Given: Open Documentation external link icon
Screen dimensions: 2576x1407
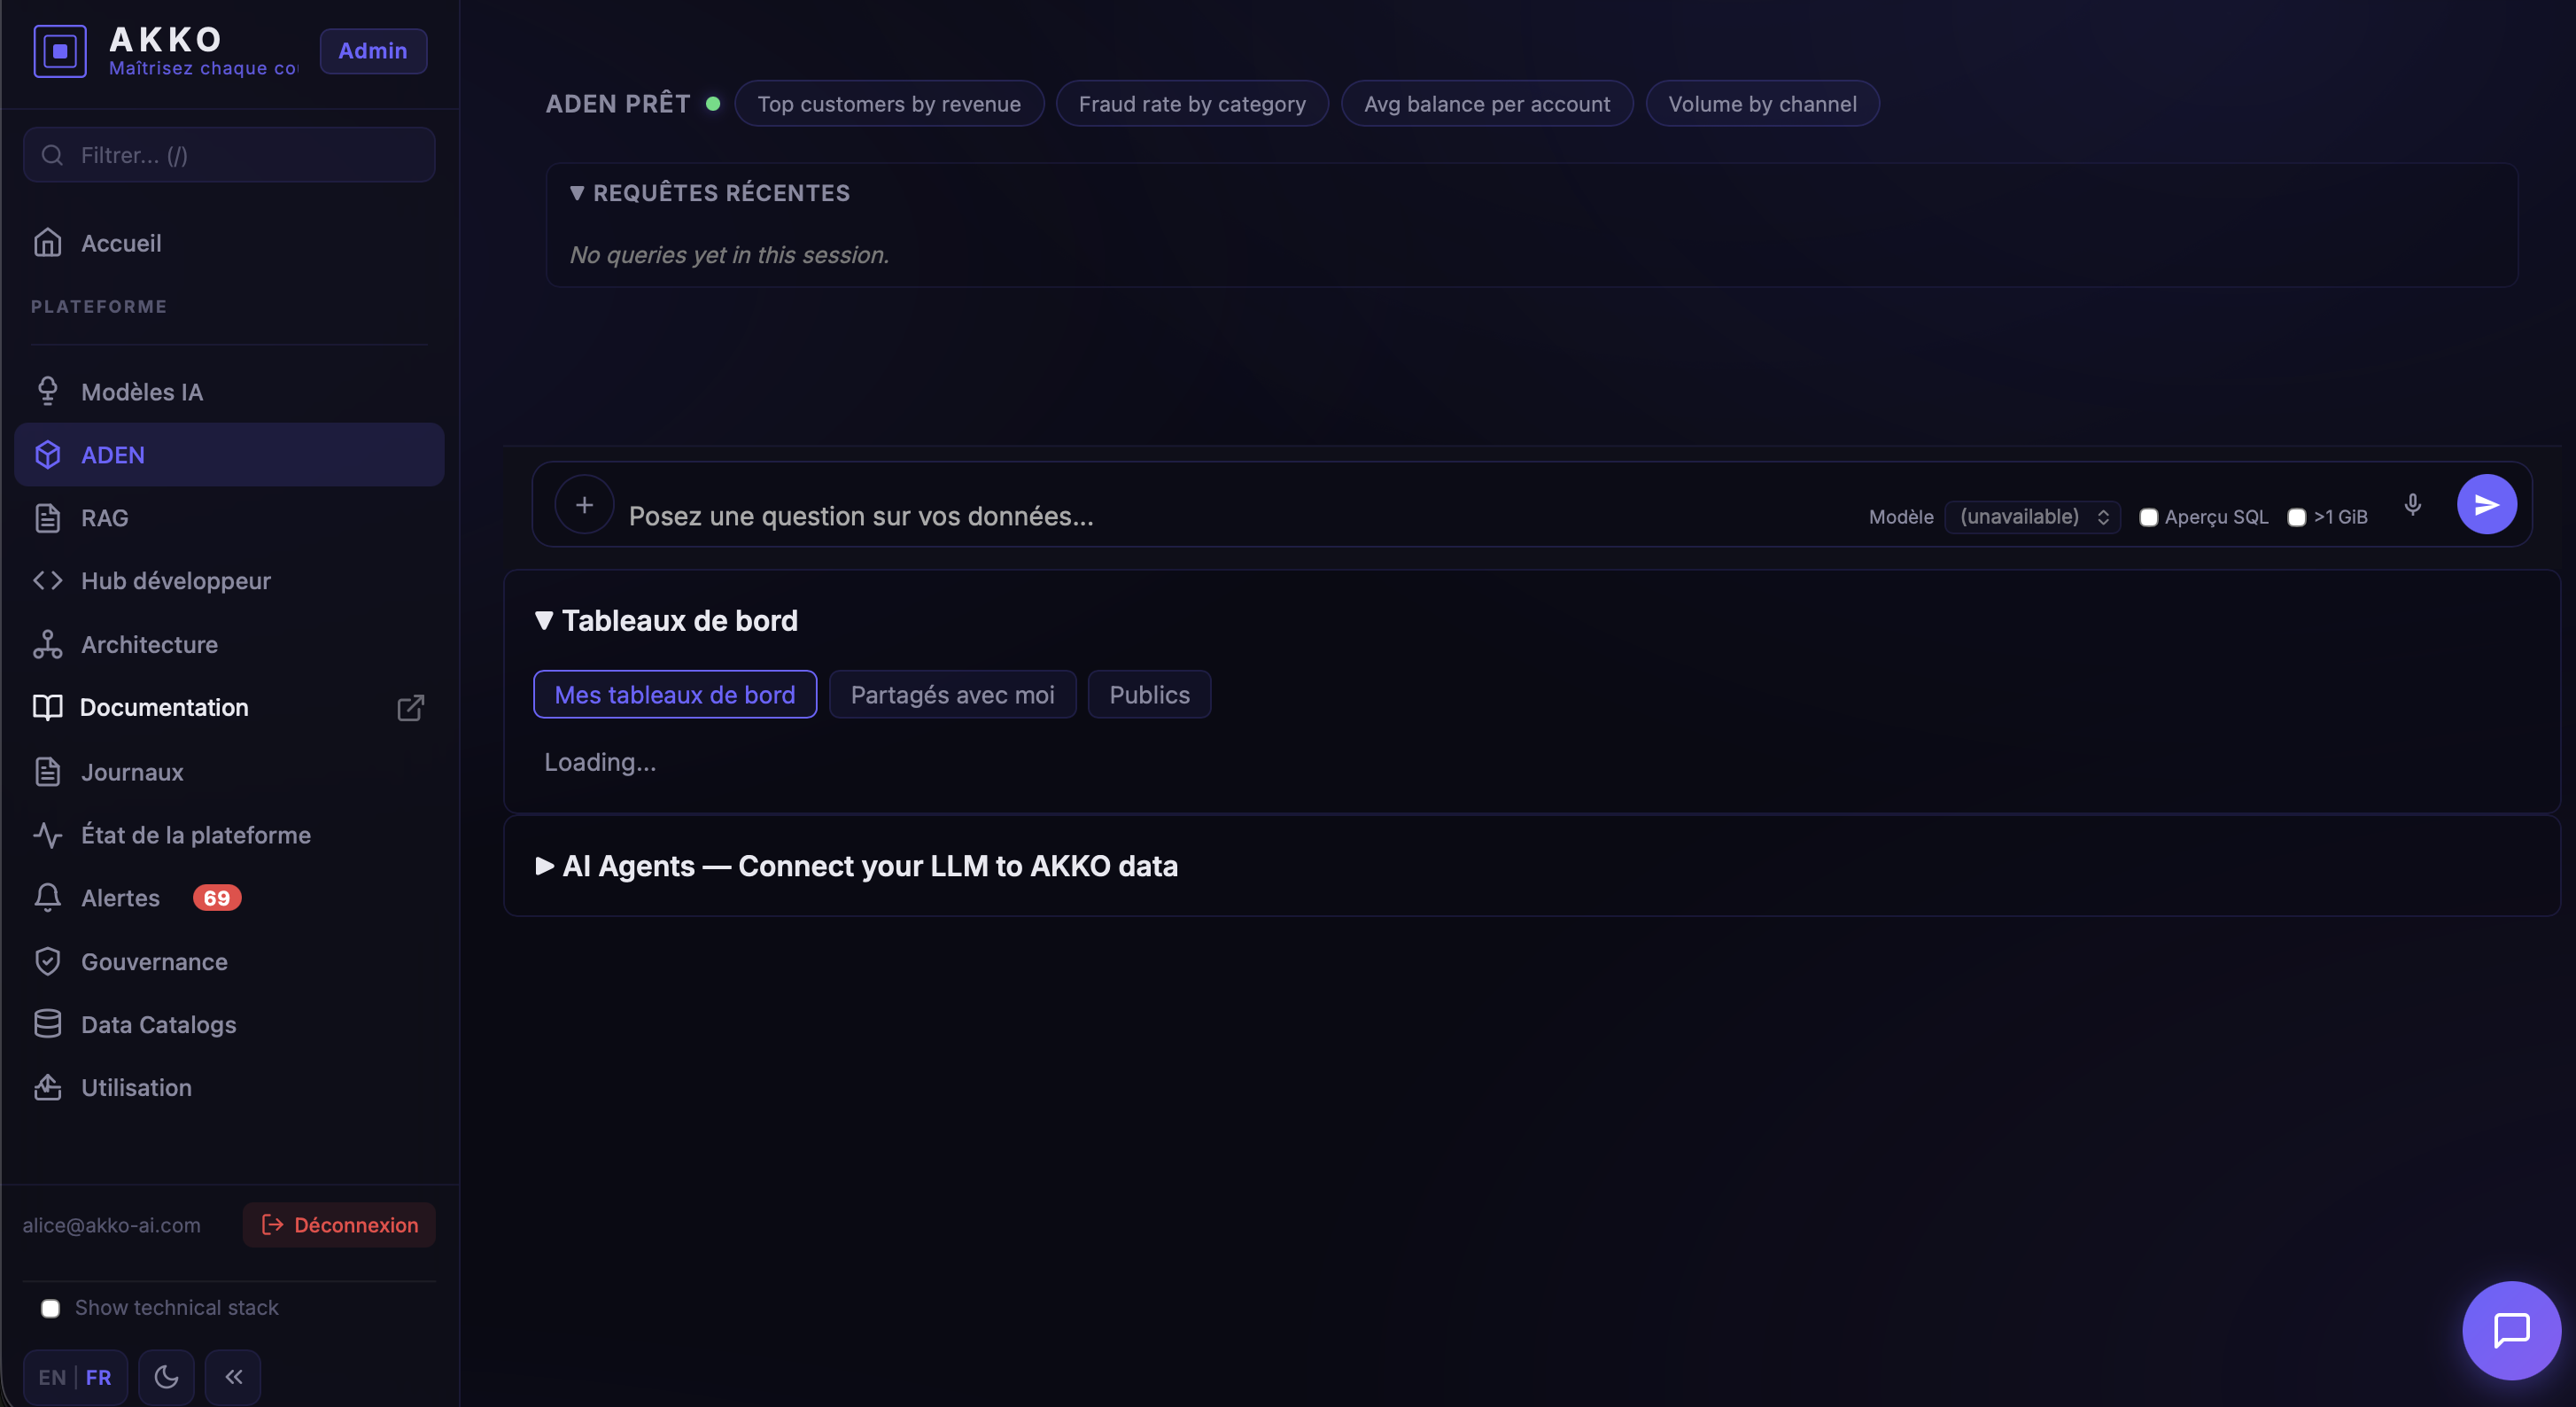Looking at the screenshot, I should 410,708.
